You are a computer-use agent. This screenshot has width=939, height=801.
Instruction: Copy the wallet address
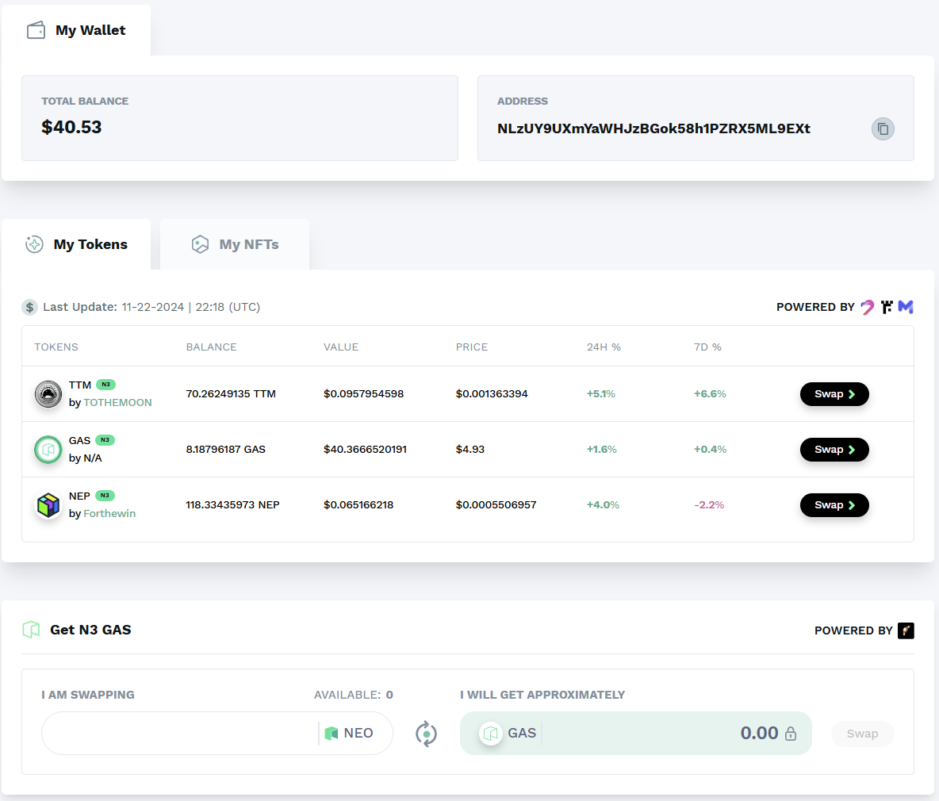pos(883,128)
